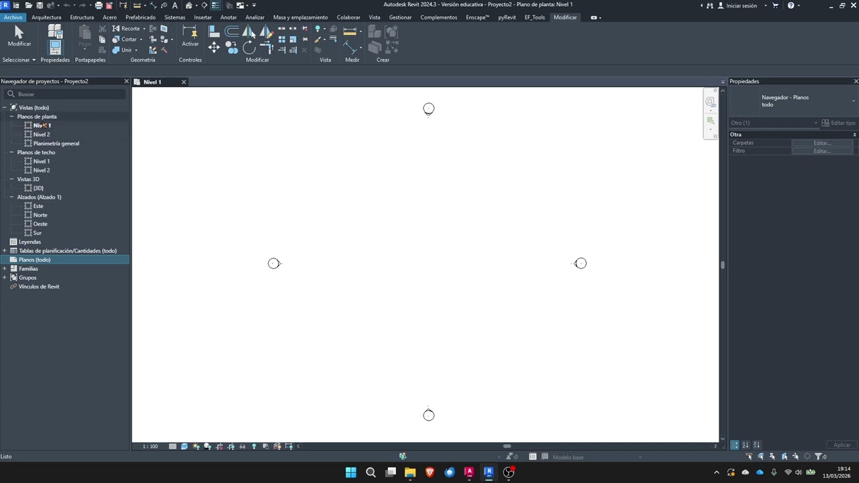Image resolution: width=859 pixels, height=483 pixels.
Task: Click the vertical scrollbar thumb of the view
Action: (723, 265)
